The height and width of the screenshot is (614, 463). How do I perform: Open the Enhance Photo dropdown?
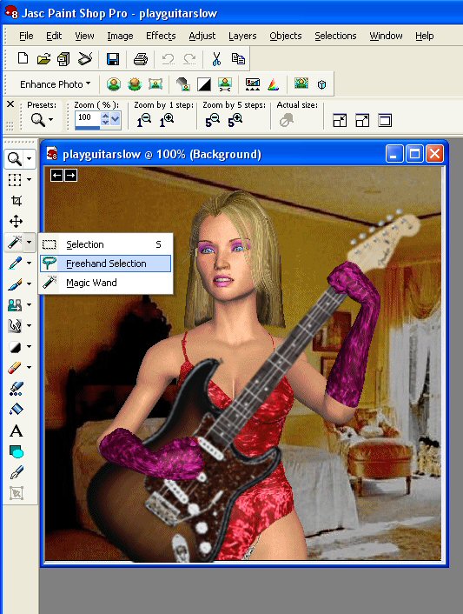pyautogui.click(x=55, y=84)
